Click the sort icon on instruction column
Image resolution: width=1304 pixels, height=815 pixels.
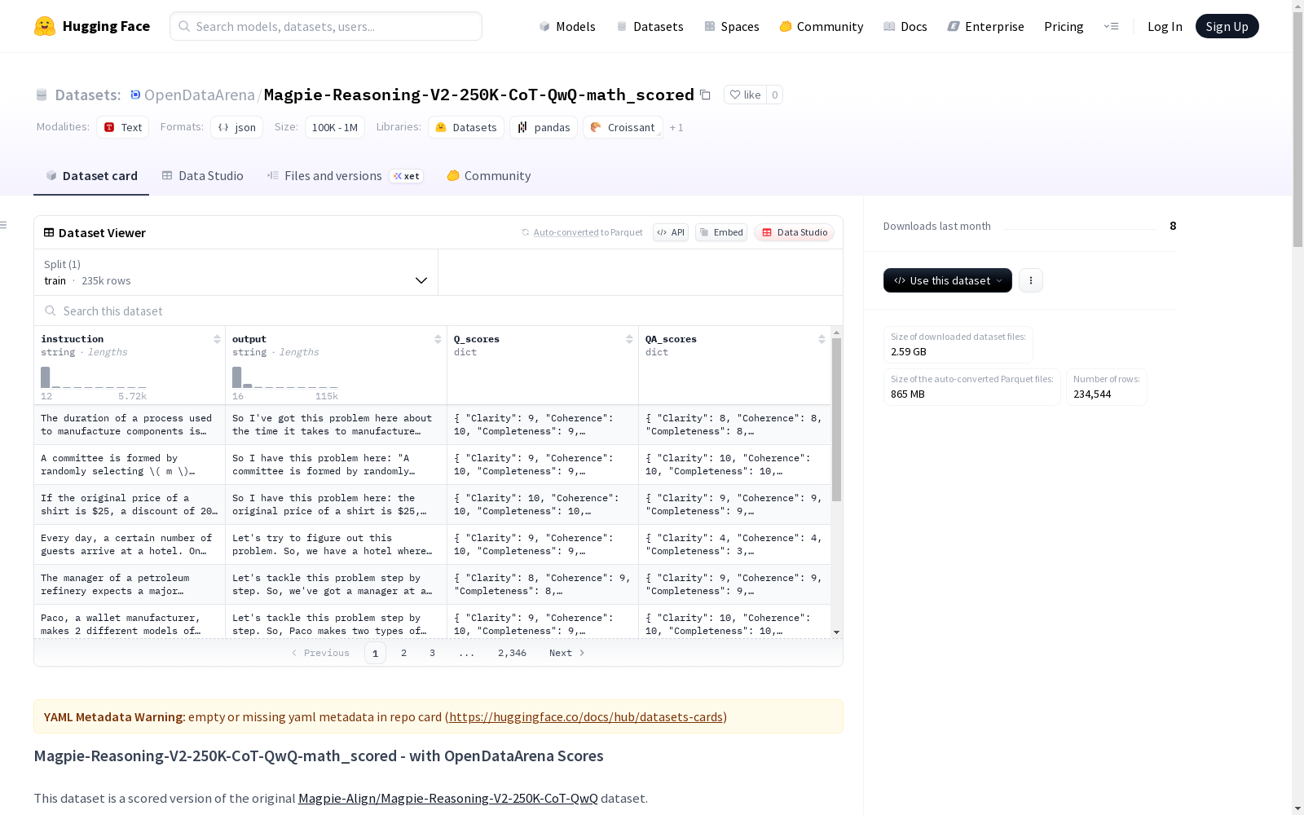point(217,339)
